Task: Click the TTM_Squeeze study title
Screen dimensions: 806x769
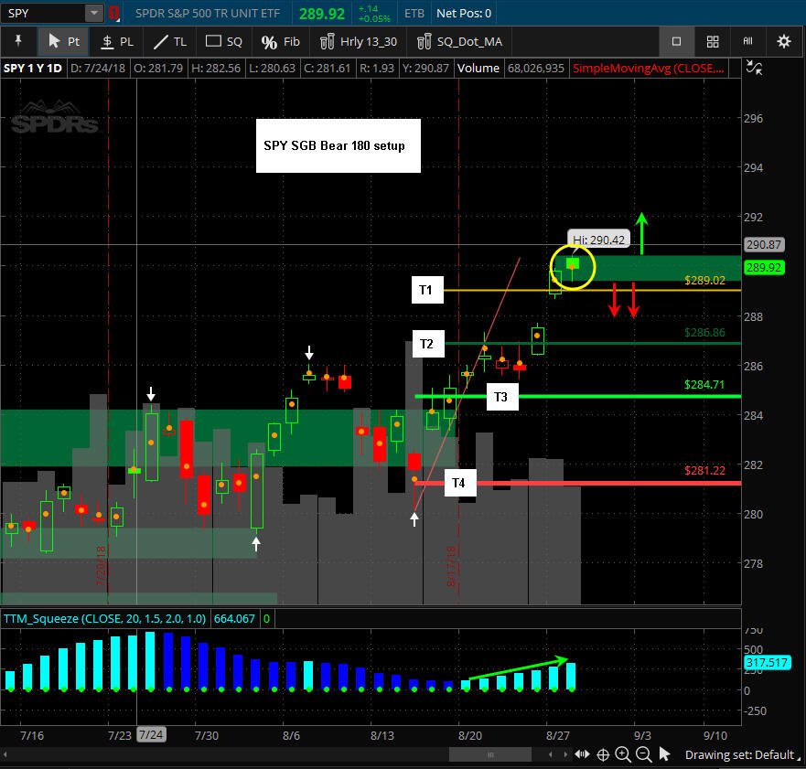Action: [x=105, y=618]
